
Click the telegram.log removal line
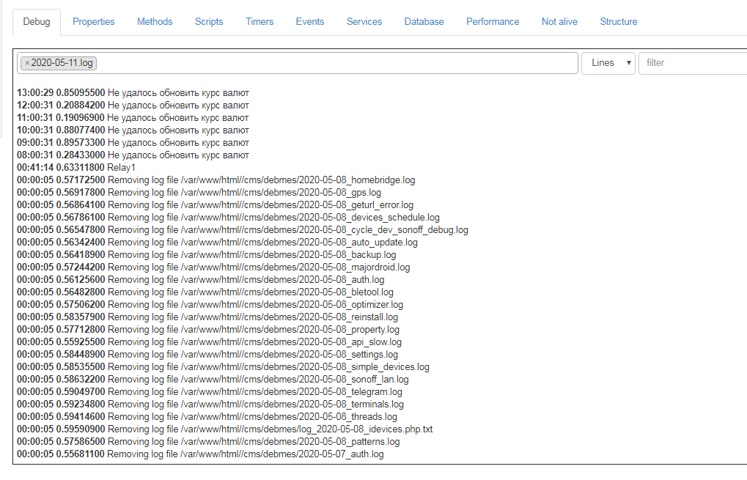[x=210, y=391]
